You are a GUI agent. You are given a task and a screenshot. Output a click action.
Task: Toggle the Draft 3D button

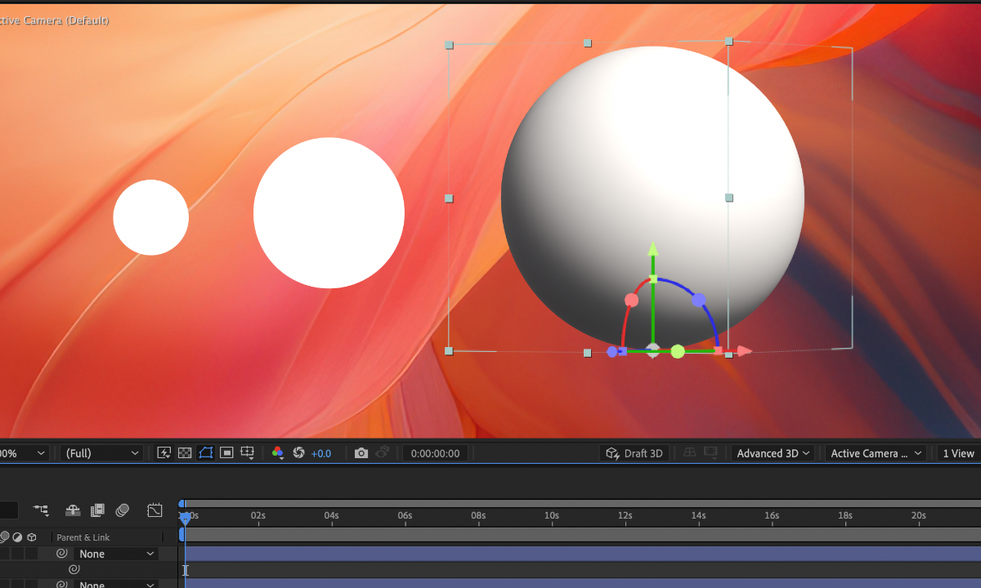pyautogui.click(x=634, y=453)
